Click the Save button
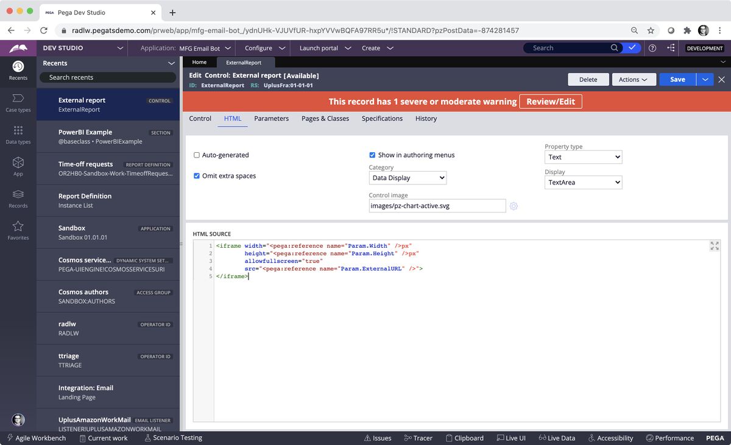The width and height of the screenshot is (731, 445). 677,79
